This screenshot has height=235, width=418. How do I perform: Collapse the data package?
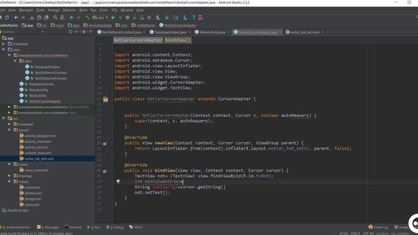15,61
